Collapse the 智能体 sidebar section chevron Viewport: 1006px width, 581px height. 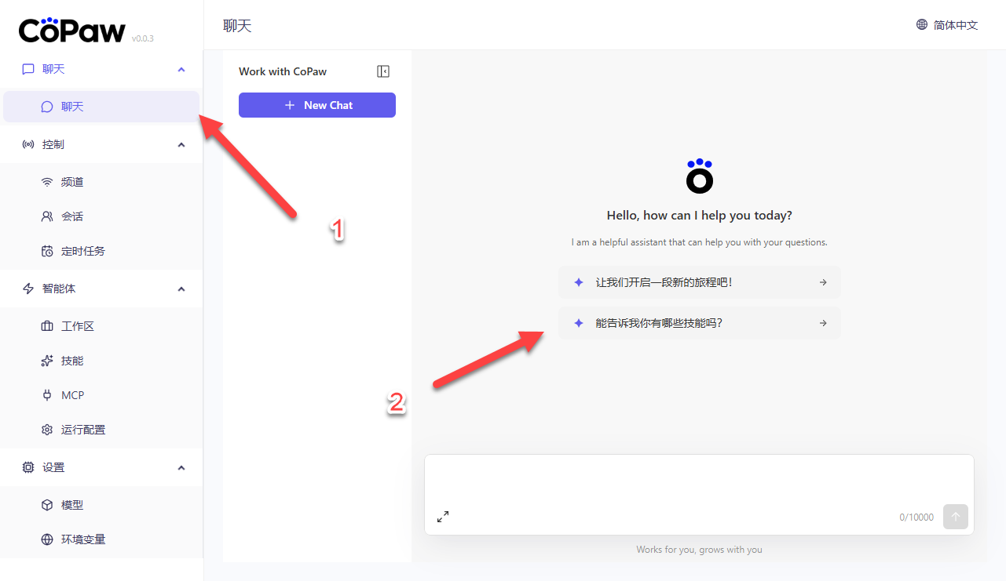click(x=181, y=289)
